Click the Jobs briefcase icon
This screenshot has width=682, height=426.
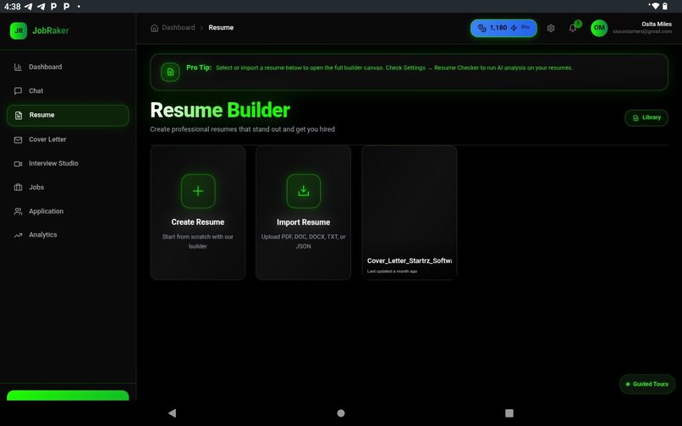[18, 188]
